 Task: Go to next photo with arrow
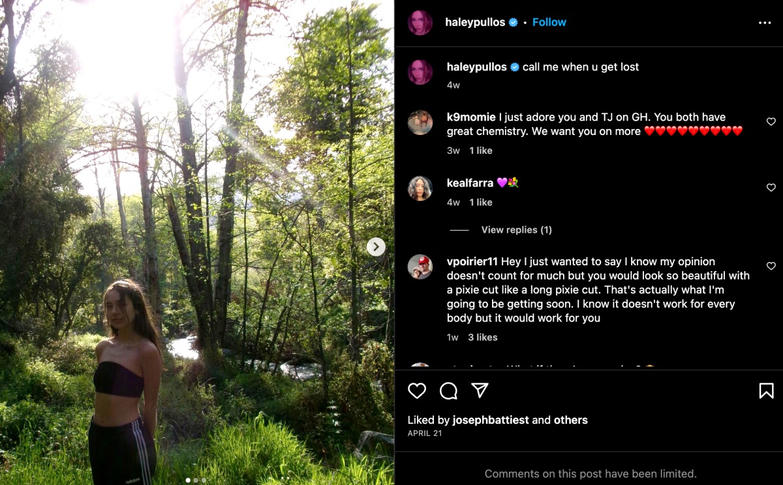tap(376, 246)
